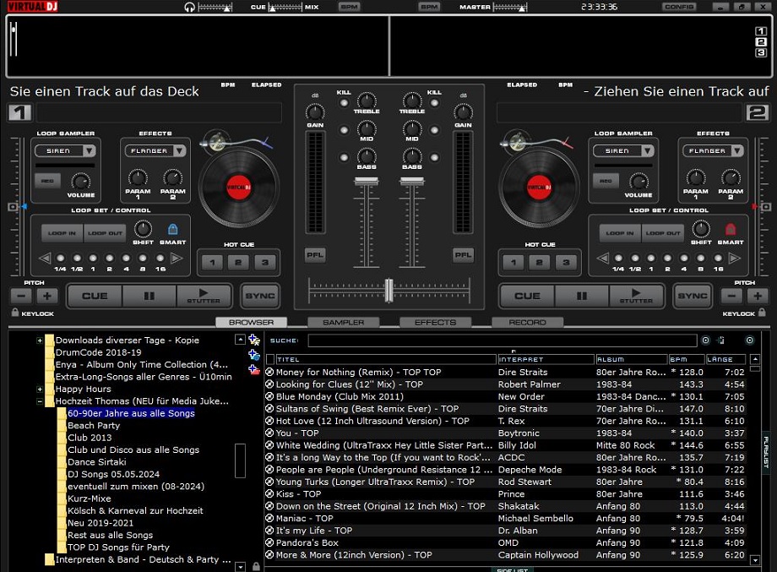777x572 pixels.
Task: Open the deck 2 Siren sampler dropdown
Action: pos(648,150)
